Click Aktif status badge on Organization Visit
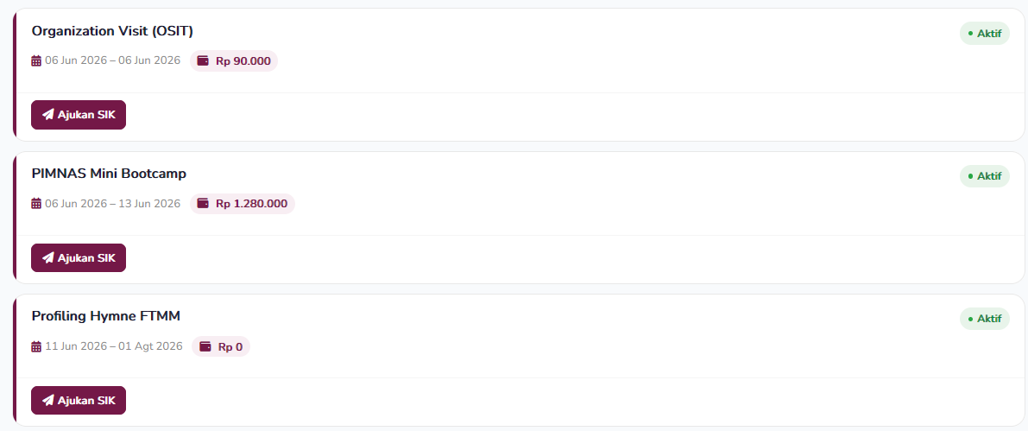 [985, 34]
